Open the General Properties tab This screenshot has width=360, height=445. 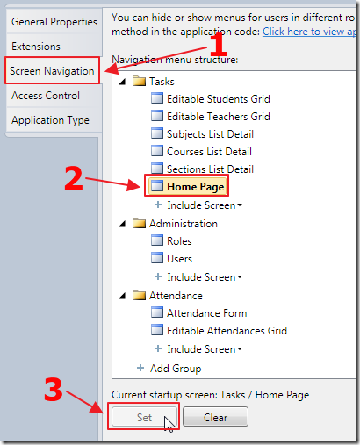click(54, 22)
